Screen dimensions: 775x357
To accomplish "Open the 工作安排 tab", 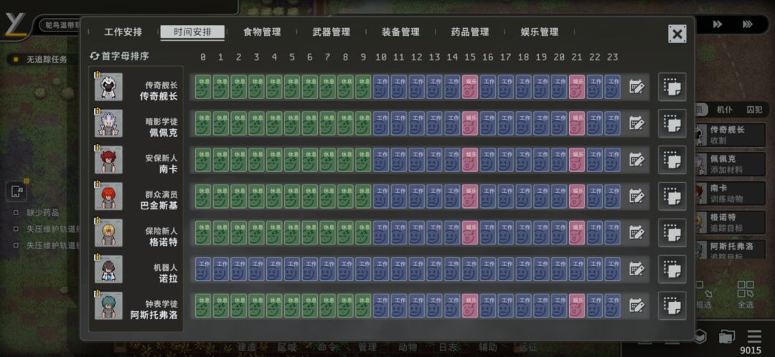I will tap(123, 32).
